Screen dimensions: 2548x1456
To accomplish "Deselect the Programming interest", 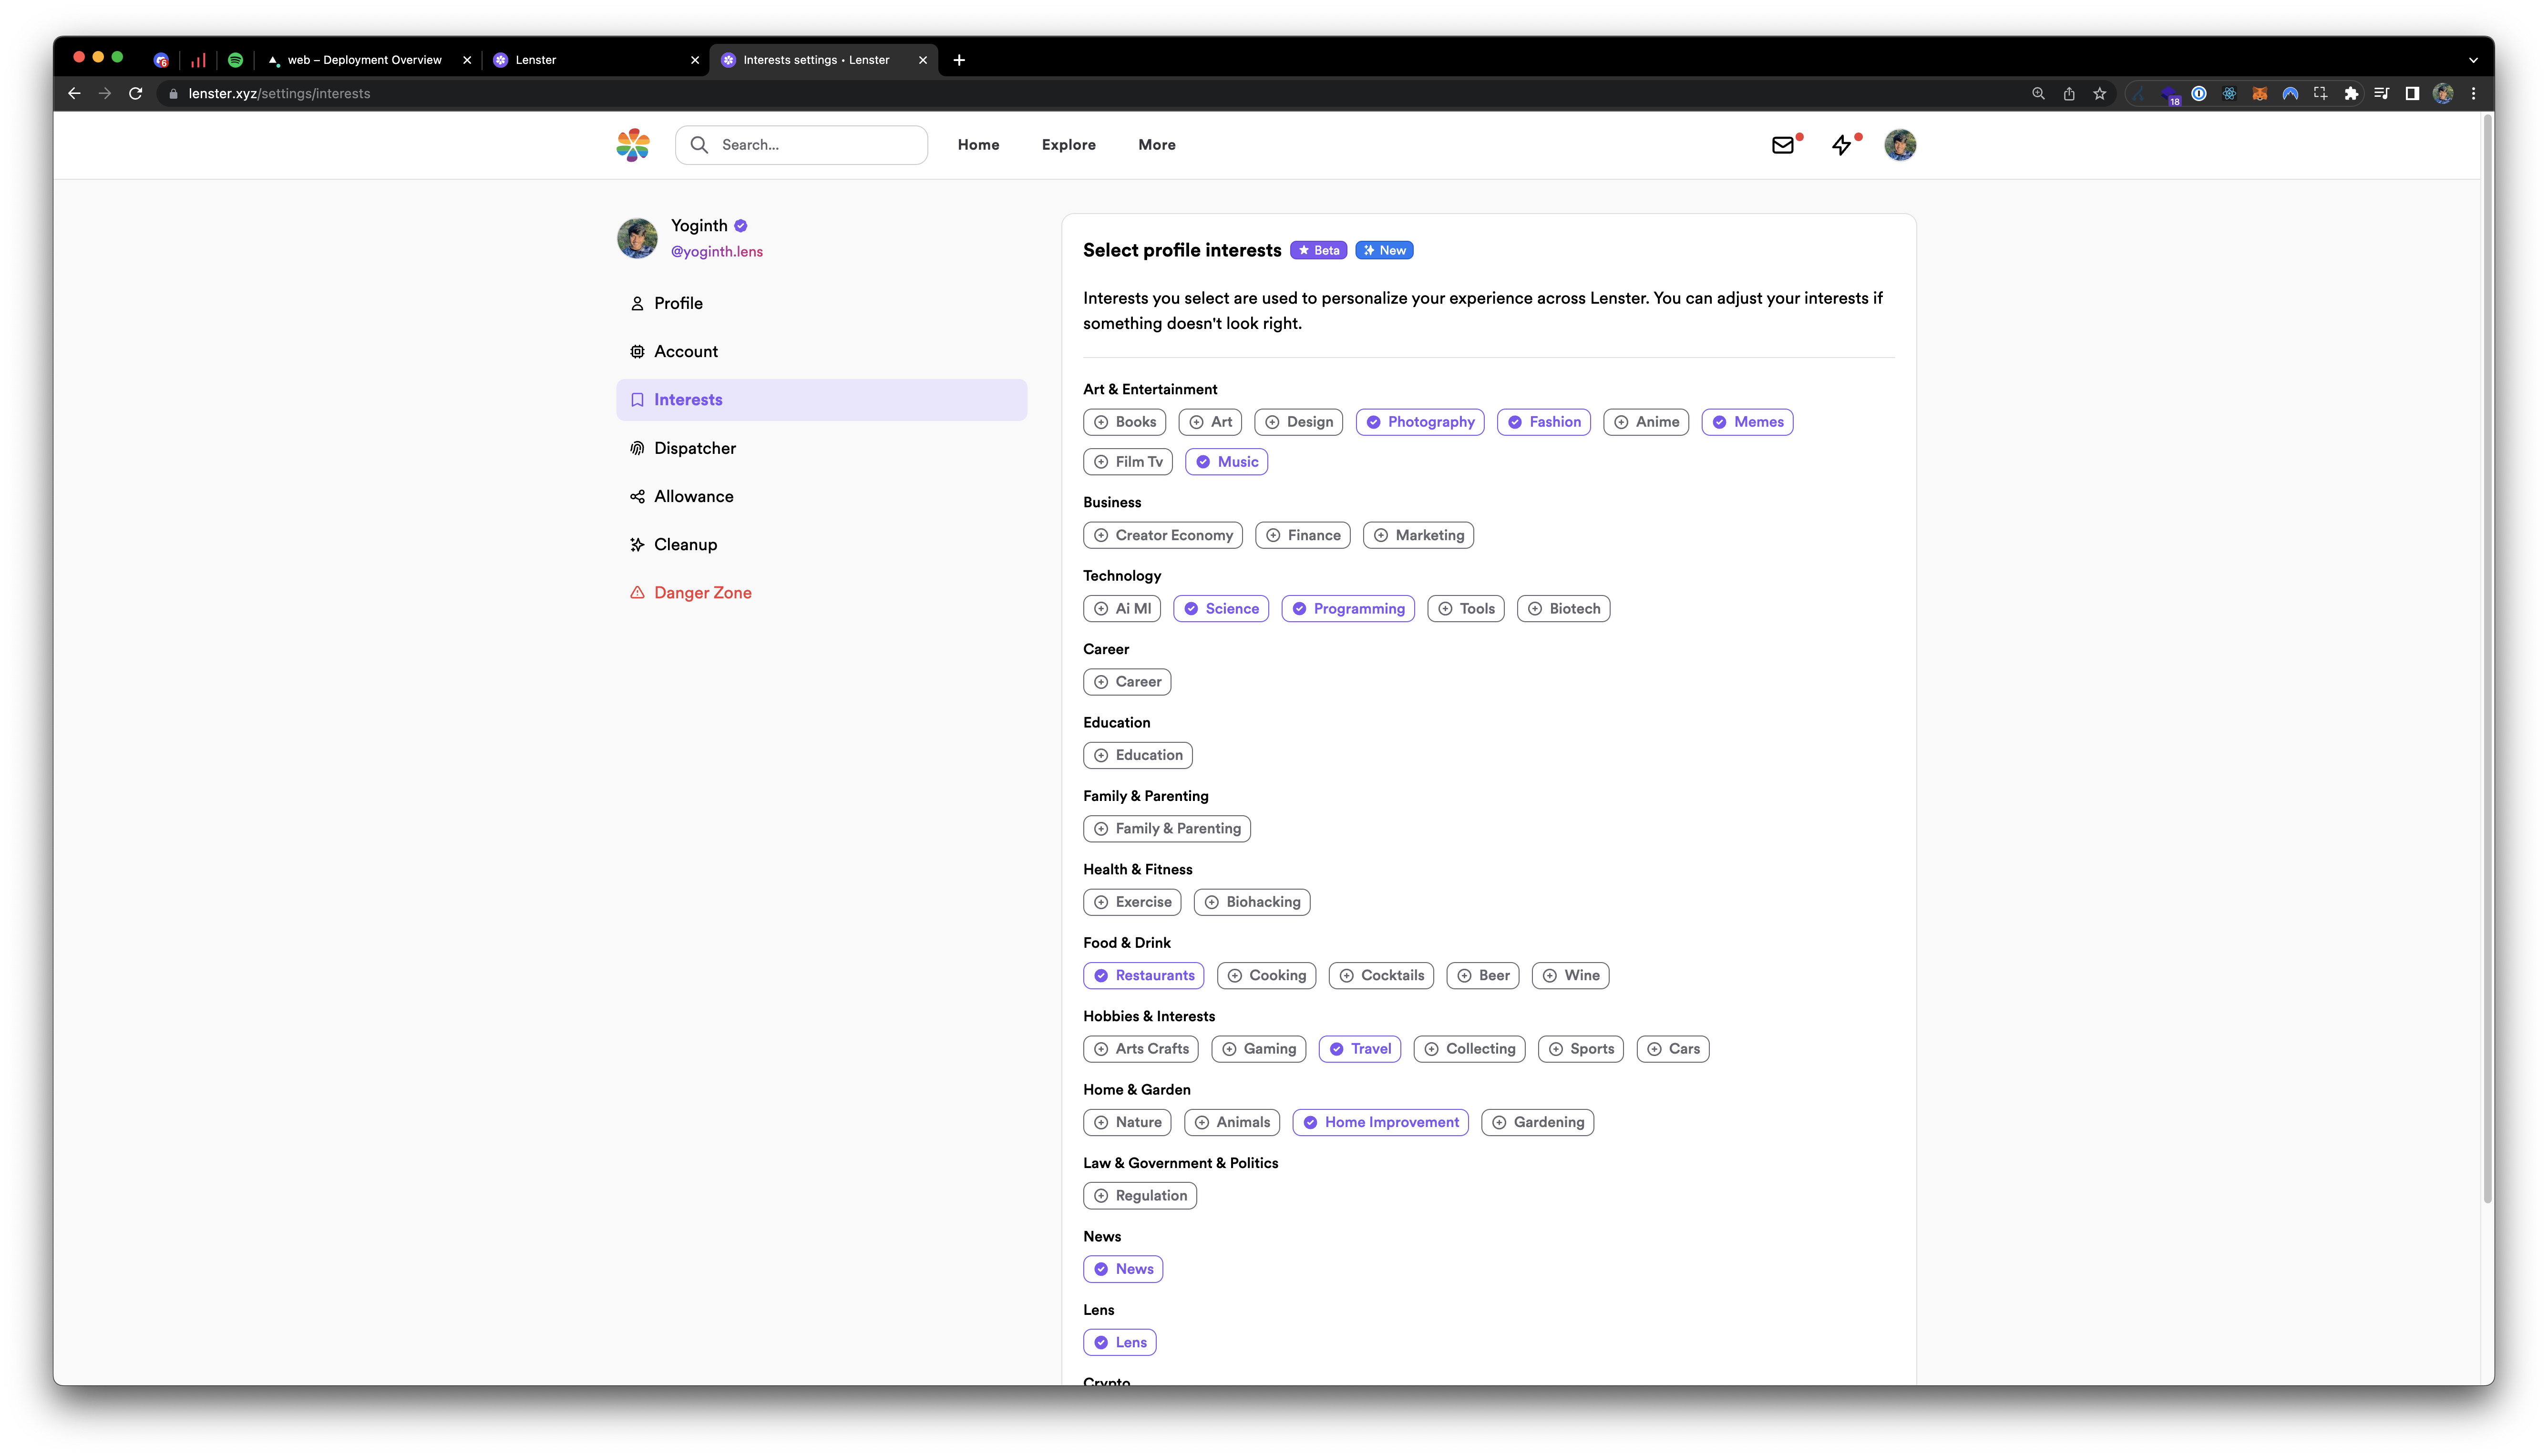I will [x=1348, y=609].
